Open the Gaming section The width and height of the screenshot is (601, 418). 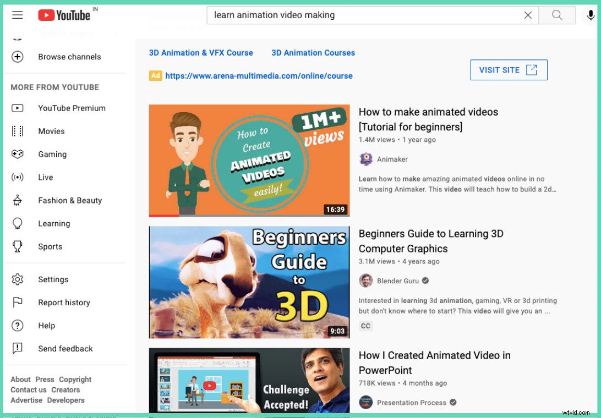[52, 154]
